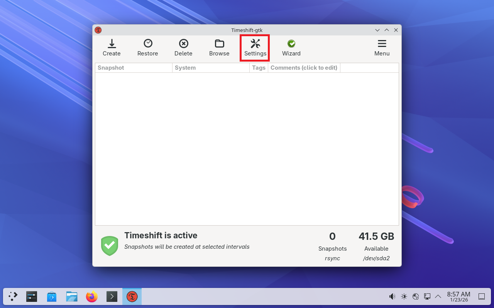The width and height of the screenshot is (494, 308).
Task: Sort by Snapshot column header
Action: [134, 68]
